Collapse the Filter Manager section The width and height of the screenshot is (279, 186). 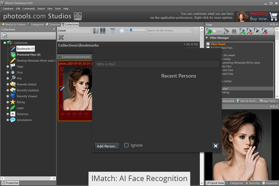pyautogui.click(x=207, y=38)
